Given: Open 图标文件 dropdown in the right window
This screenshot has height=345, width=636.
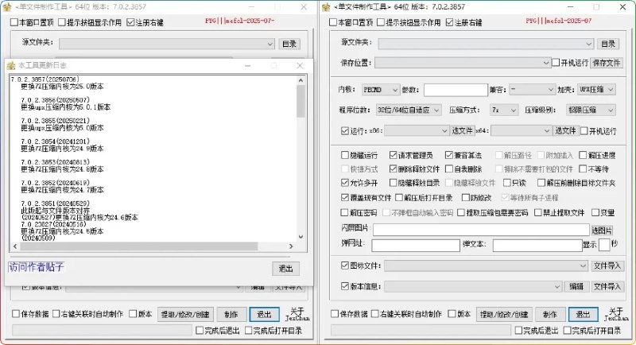Looking at the screenshot, I should [x=486, y=266].
